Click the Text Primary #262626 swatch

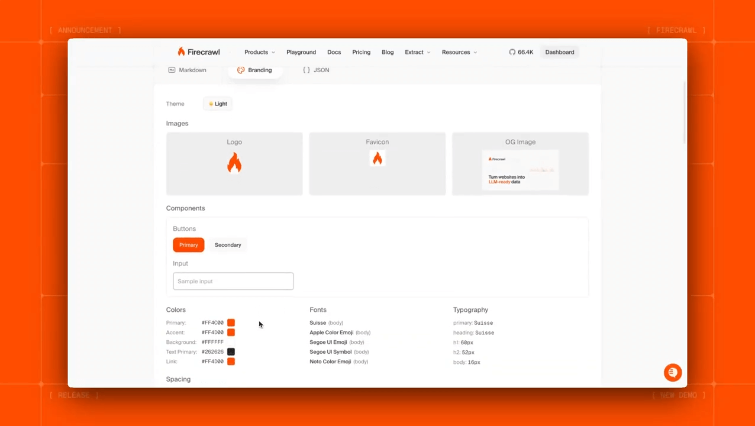pyautogui.click(x=231, y=351)
